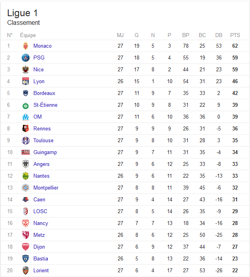Click the Ligue 1 title
Image resolution: width=250 pixels, height=277 pixels.
(x=22, y=13)
